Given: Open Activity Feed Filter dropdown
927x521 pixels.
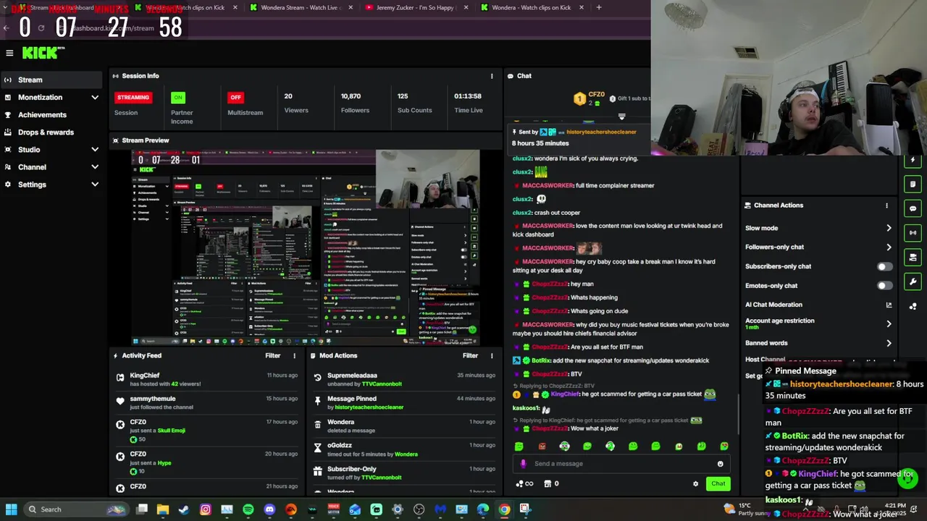Looking at the screenshot, I should [272, 356].
